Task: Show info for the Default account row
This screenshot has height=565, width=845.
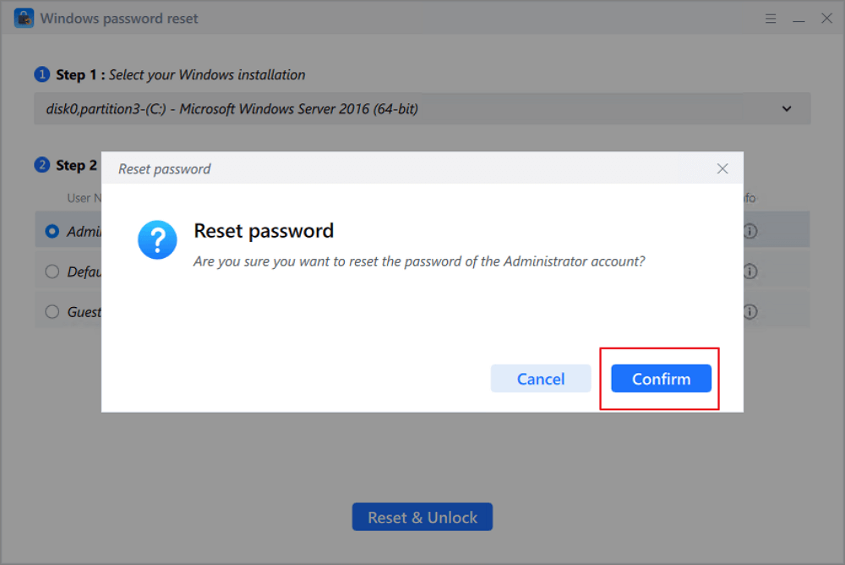Action: coord(749,272)
